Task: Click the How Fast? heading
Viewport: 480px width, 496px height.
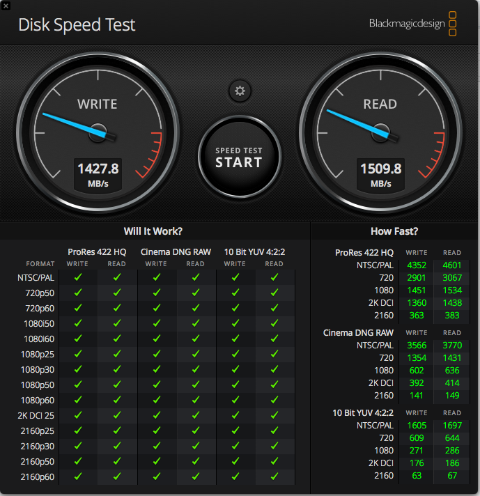Action: coord(394,231)
